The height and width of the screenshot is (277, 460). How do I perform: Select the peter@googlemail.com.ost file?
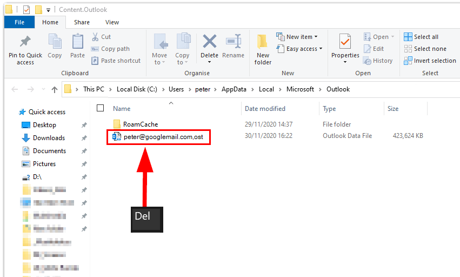(x=159, y=137)
